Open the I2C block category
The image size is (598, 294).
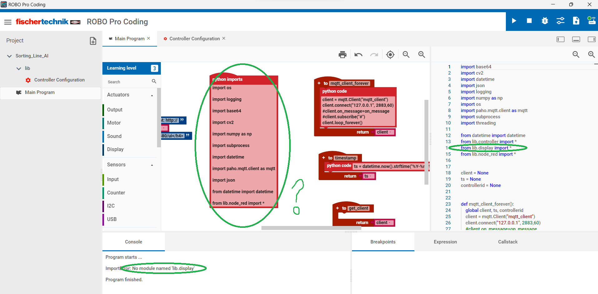point(111,206)
